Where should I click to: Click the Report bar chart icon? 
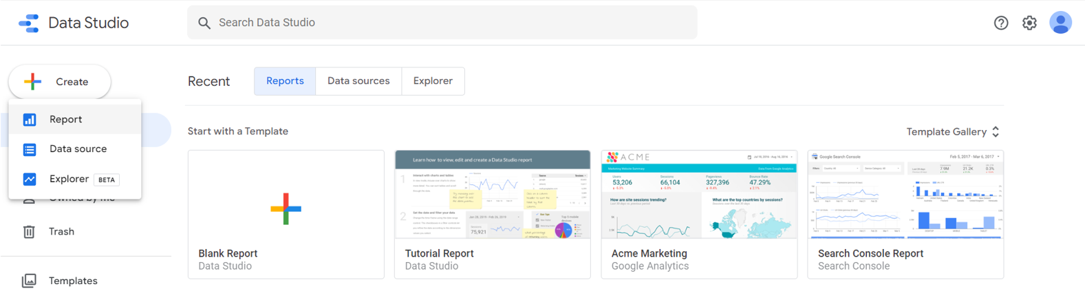(30, 120)
